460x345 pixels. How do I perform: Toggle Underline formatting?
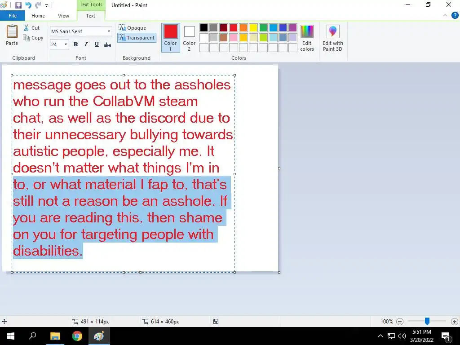click(x=97, y=44)
